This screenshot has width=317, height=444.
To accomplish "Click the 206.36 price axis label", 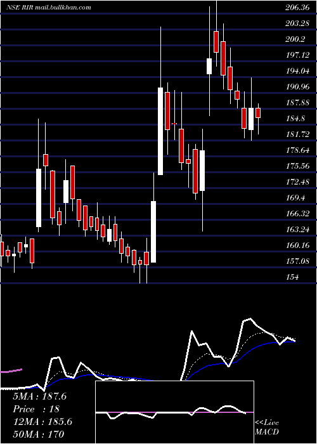I will point(297,8).
